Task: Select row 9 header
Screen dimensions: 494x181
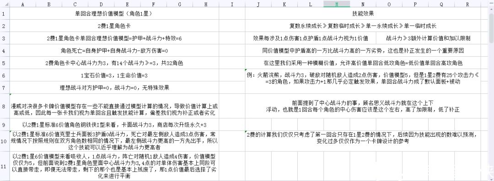Action: pos(5,124)
